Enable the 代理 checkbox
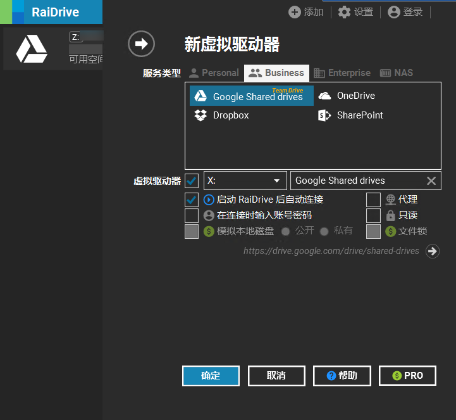Screen dimensions: 456x420 pyautogui.click(x=373, y=200)
